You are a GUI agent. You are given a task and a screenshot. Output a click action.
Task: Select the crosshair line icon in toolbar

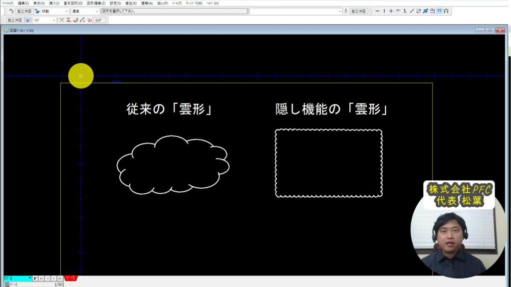pyautogui.click(x=391, y=11)
